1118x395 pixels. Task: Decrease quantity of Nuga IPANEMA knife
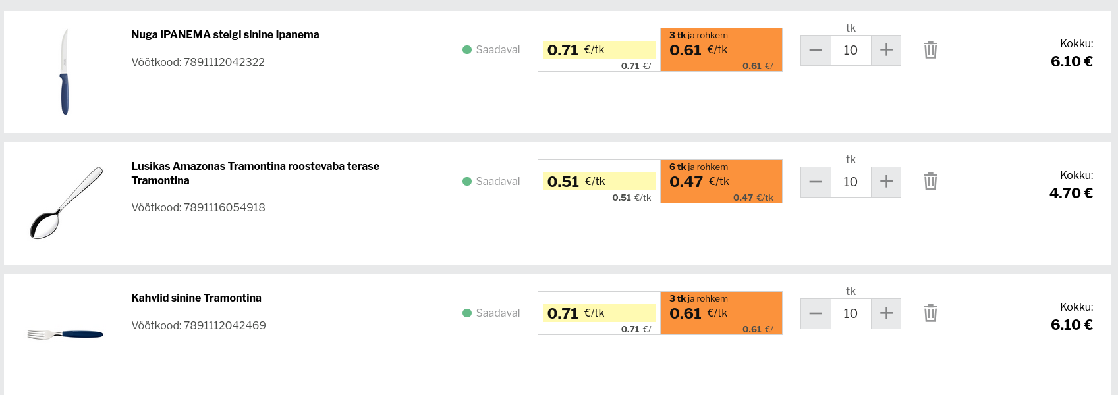[x=816, y=50]
